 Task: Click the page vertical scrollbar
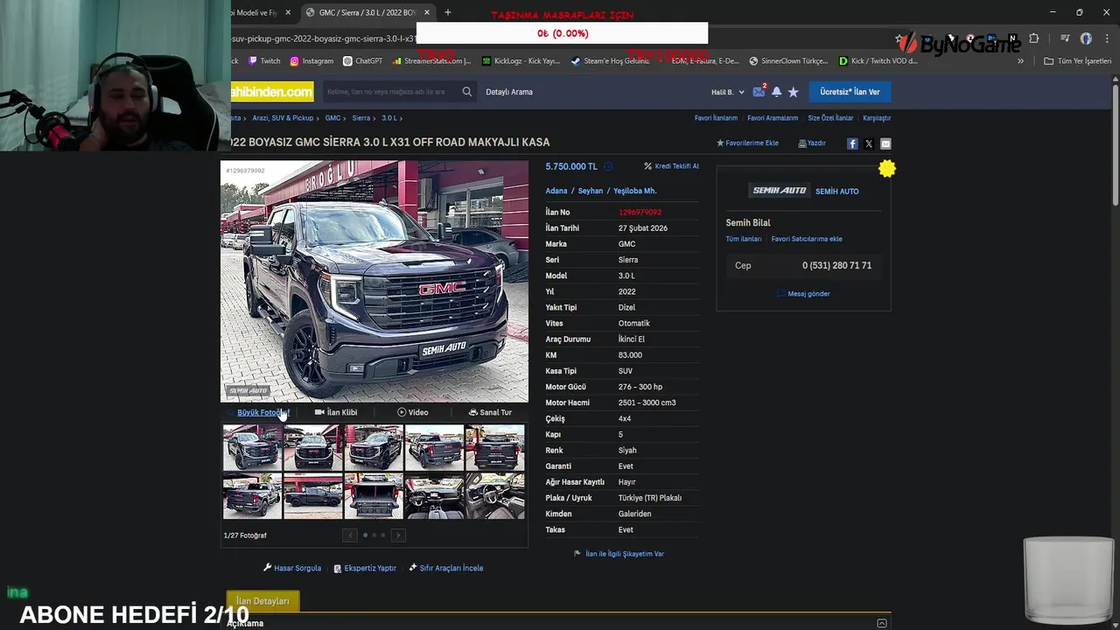point(1115,144)
